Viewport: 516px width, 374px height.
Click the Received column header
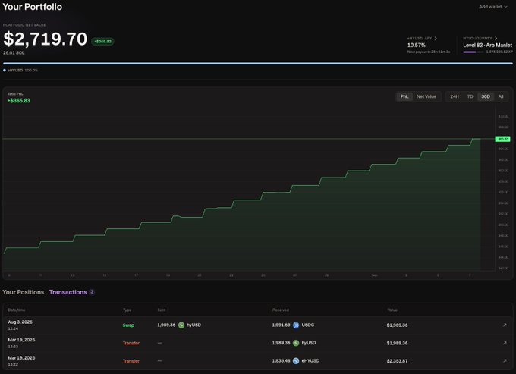click(280, 310)
